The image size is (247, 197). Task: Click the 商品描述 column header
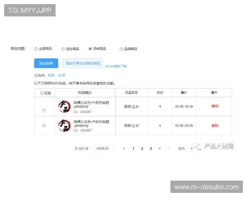pyautogui.click(x=84, y=93)
